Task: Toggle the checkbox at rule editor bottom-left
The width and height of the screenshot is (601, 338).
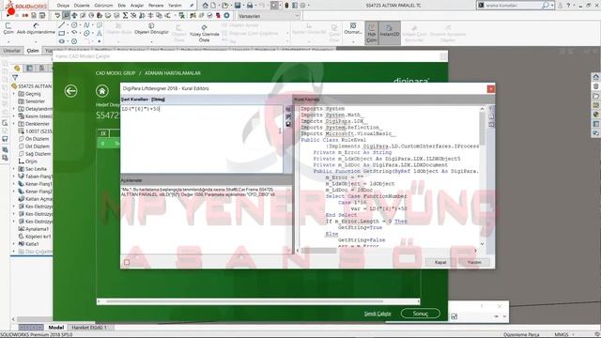Action: coord(127,262)
